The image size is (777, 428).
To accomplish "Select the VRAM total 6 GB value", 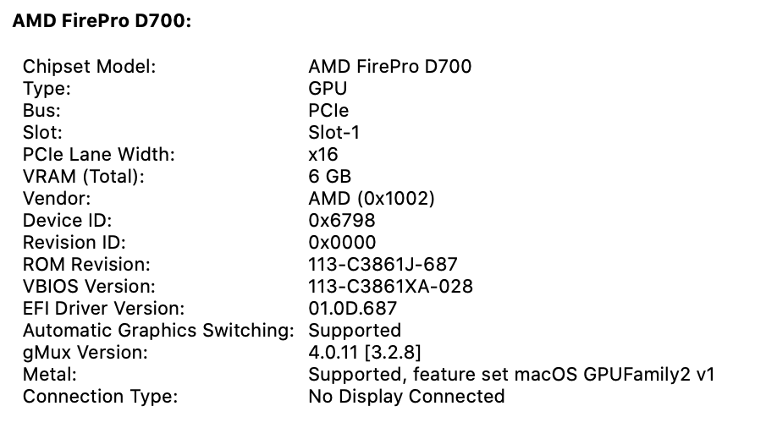I will pos(329,176).
